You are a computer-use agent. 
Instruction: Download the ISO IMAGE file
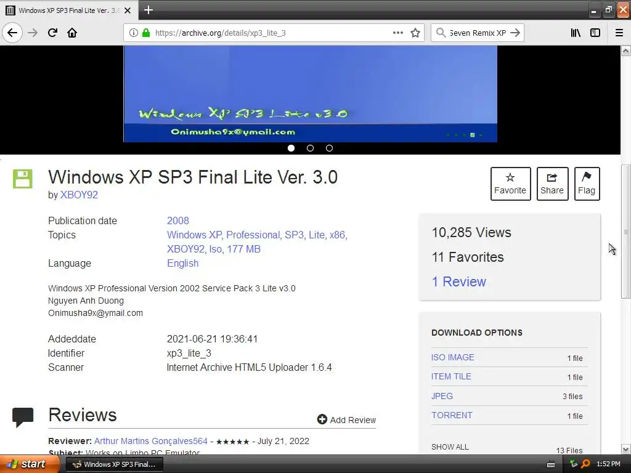[453, 358]
